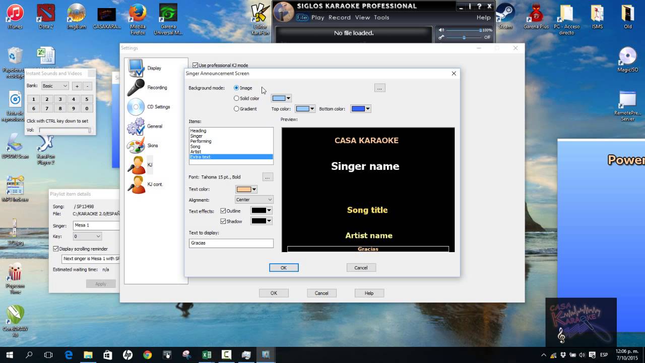Click the Text to display field
The image size is (645, 363).
click(231, 243)
